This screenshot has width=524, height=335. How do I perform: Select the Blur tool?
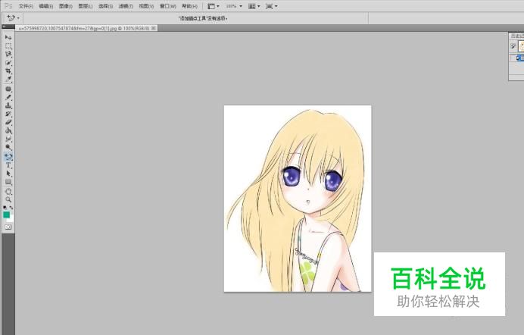coord(8,139)
